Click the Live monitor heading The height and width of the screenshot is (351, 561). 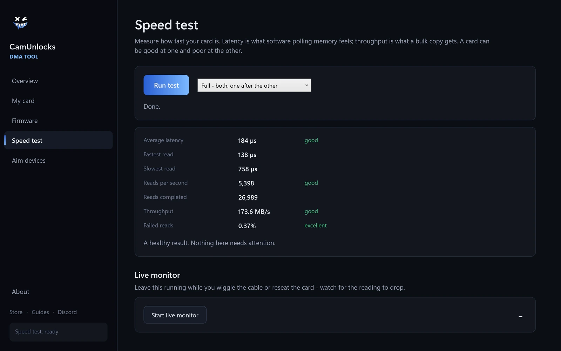click(x=157, y=275)
